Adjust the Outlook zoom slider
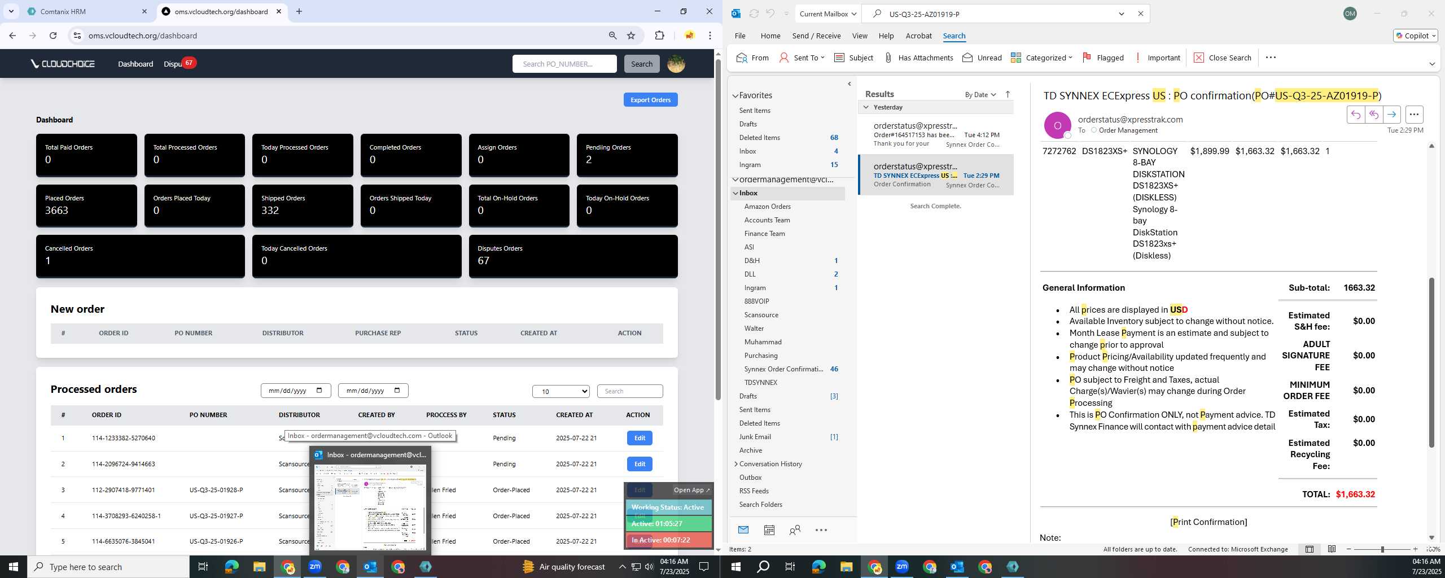 pos(1382,549)
